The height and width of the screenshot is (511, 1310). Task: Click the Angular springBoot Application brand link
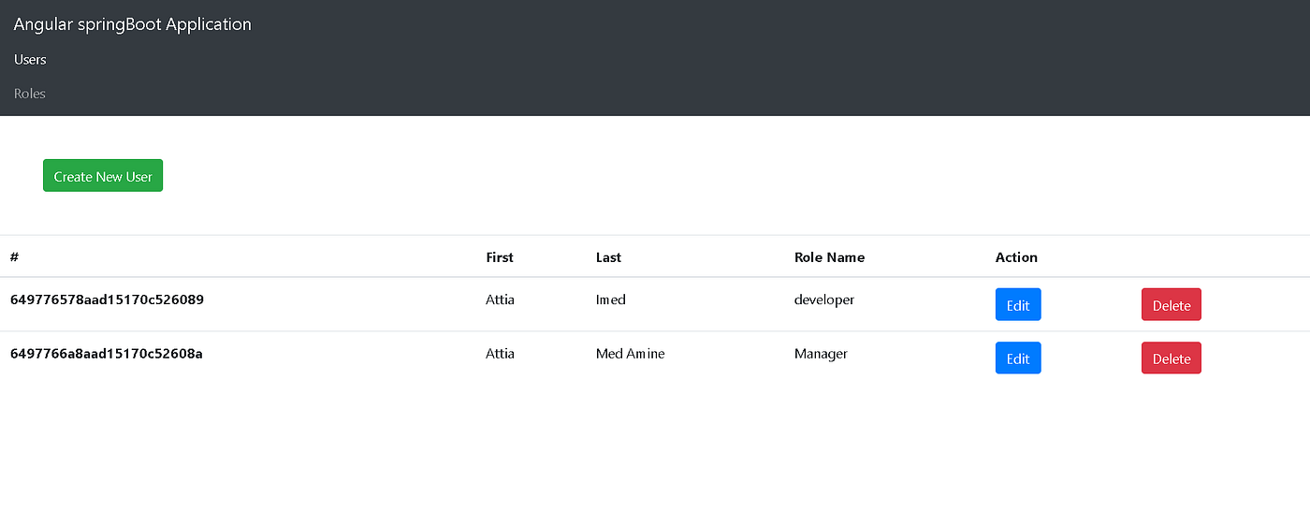pos(132,24)
